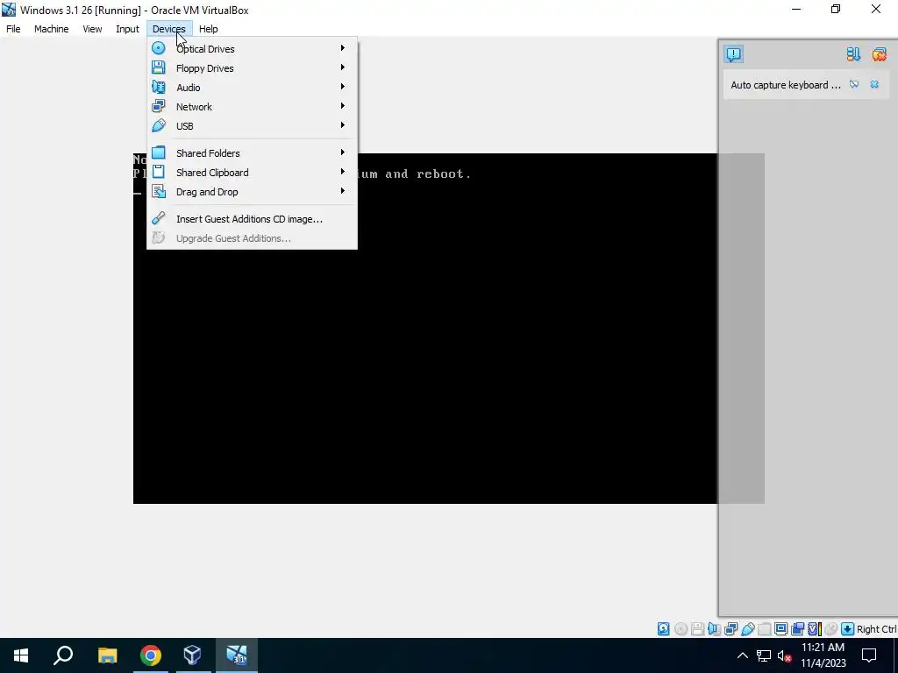Open the Machine menu
The width and height of the screenshot is (898, 673).
[x=51, y=29]
